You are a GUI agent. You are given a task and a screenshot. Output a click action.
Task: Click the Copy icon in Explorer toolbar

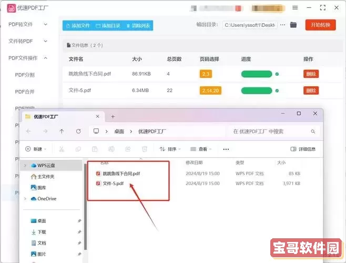click(78, 149)
